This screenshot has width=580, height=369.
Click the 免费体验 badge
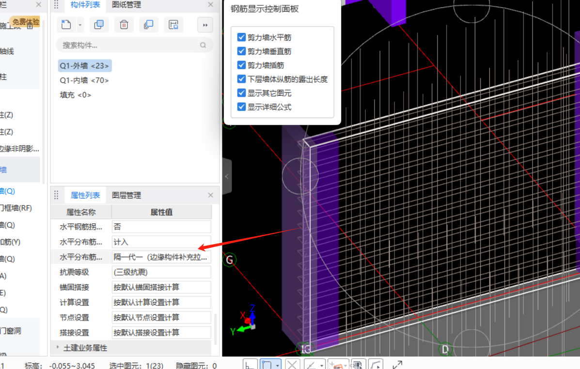[25, 22]
